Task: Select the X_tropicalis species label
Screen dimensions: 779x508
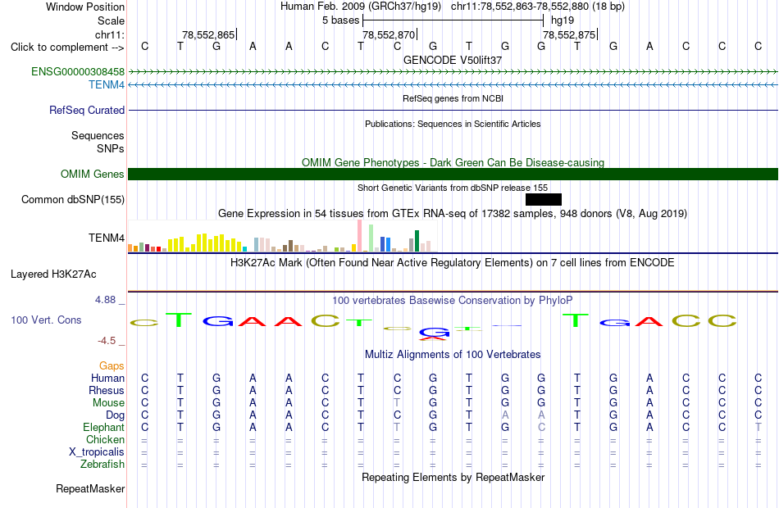Action: (x=97, y=452)
